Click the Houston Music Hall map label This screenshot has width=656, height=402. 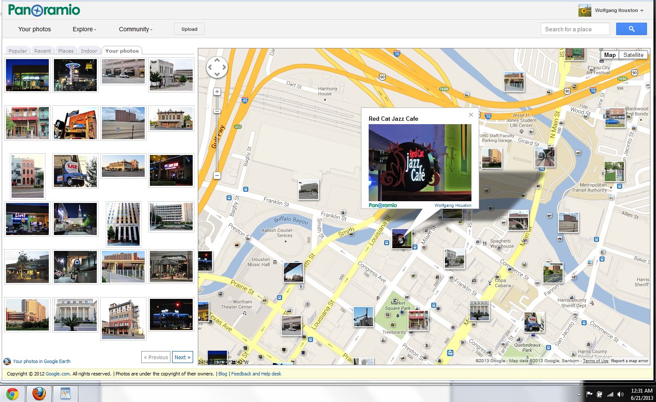(258, 262)
